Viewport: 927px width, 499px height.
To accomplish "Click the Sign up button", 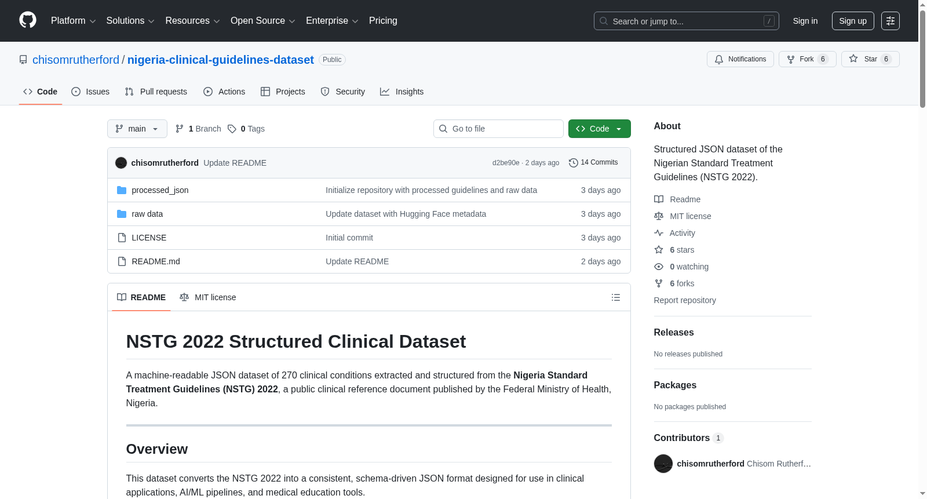I will 853,21.
